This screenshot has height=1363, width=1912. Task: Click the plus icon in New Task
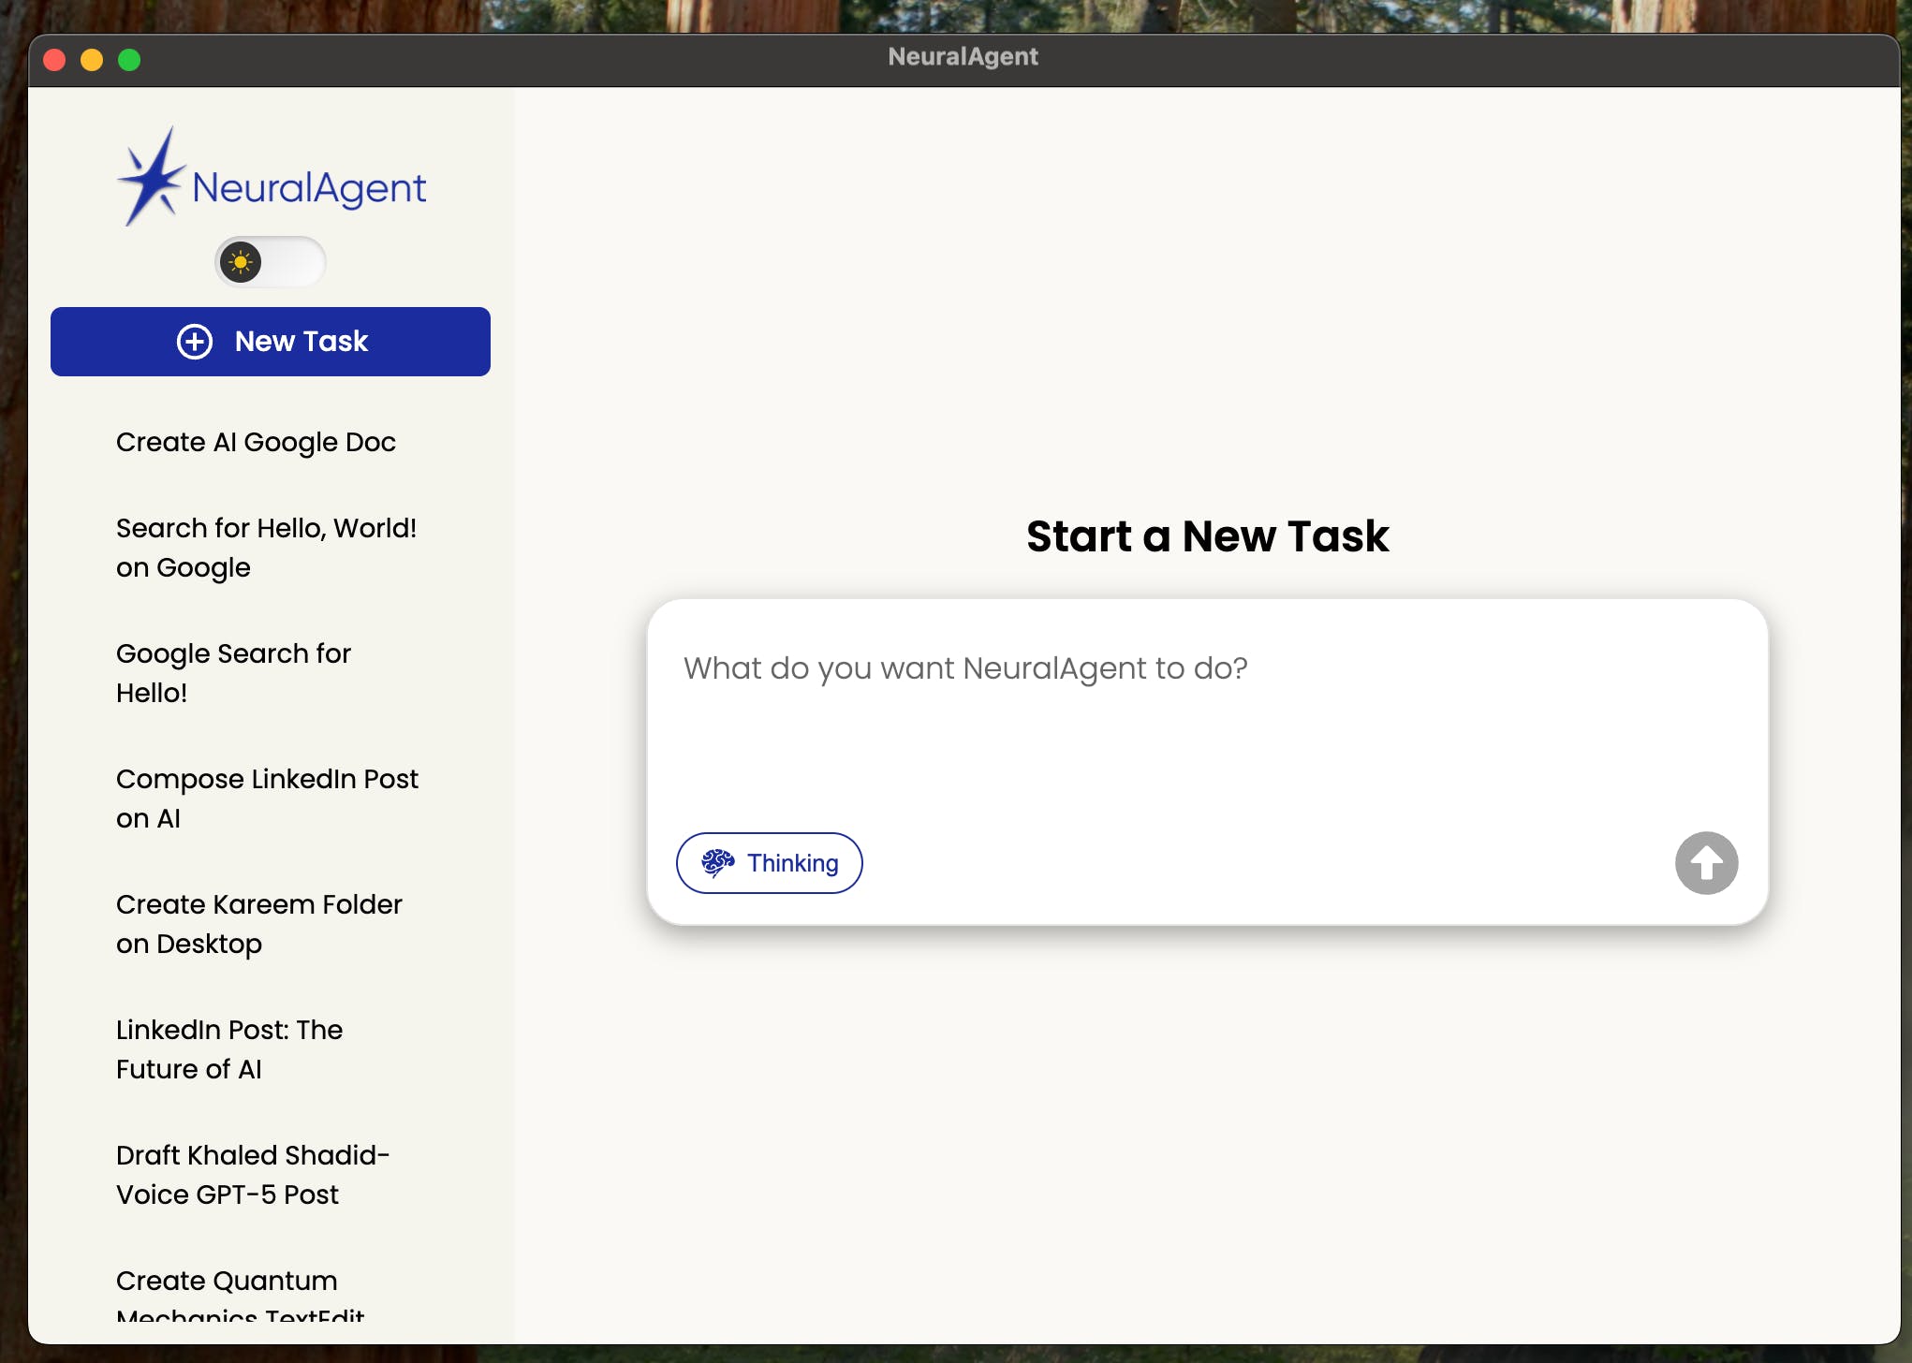[195, 342]
